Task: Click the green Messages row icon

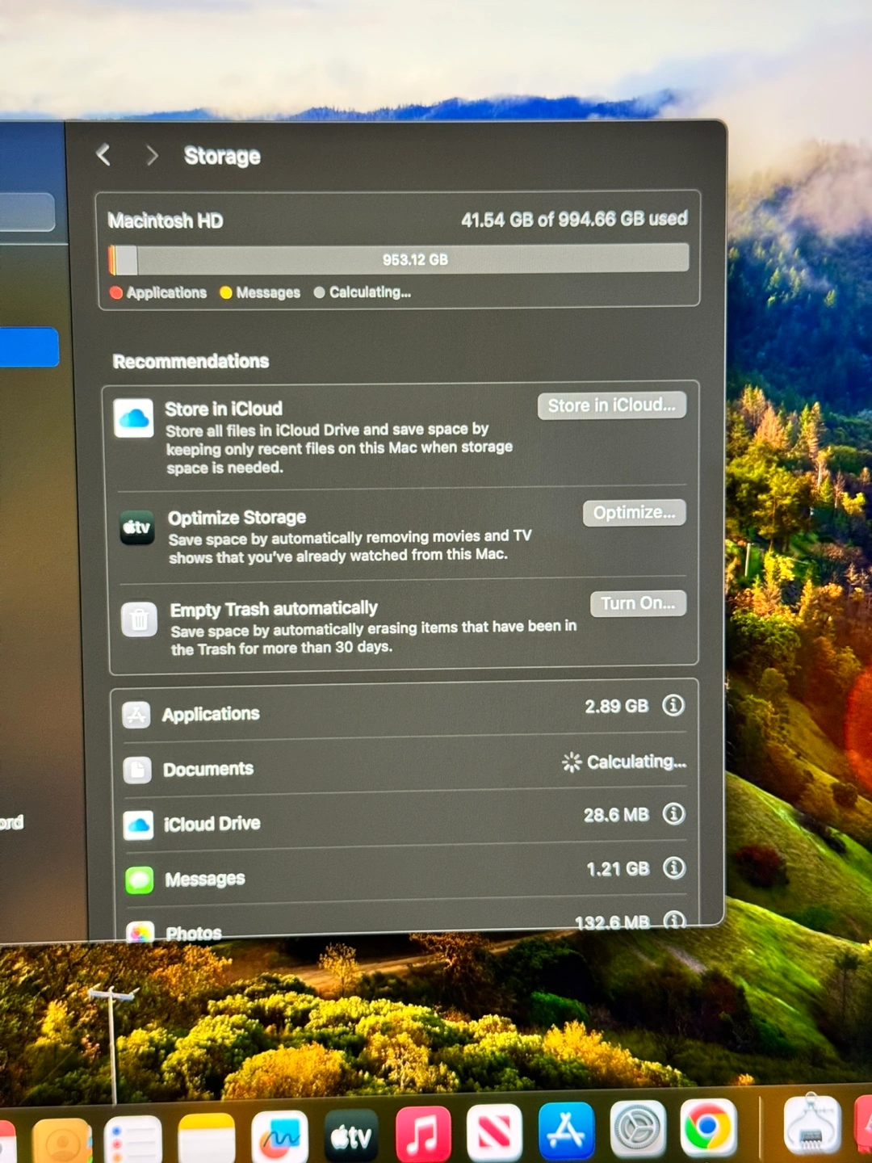Action: click(x=139, y=880)
